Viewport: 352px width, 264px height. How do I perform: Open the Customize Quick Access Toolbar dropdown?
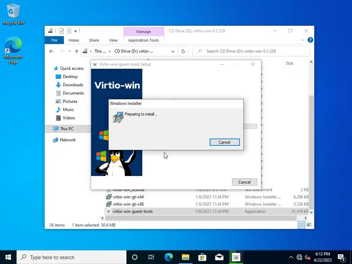tap(75, 31)
